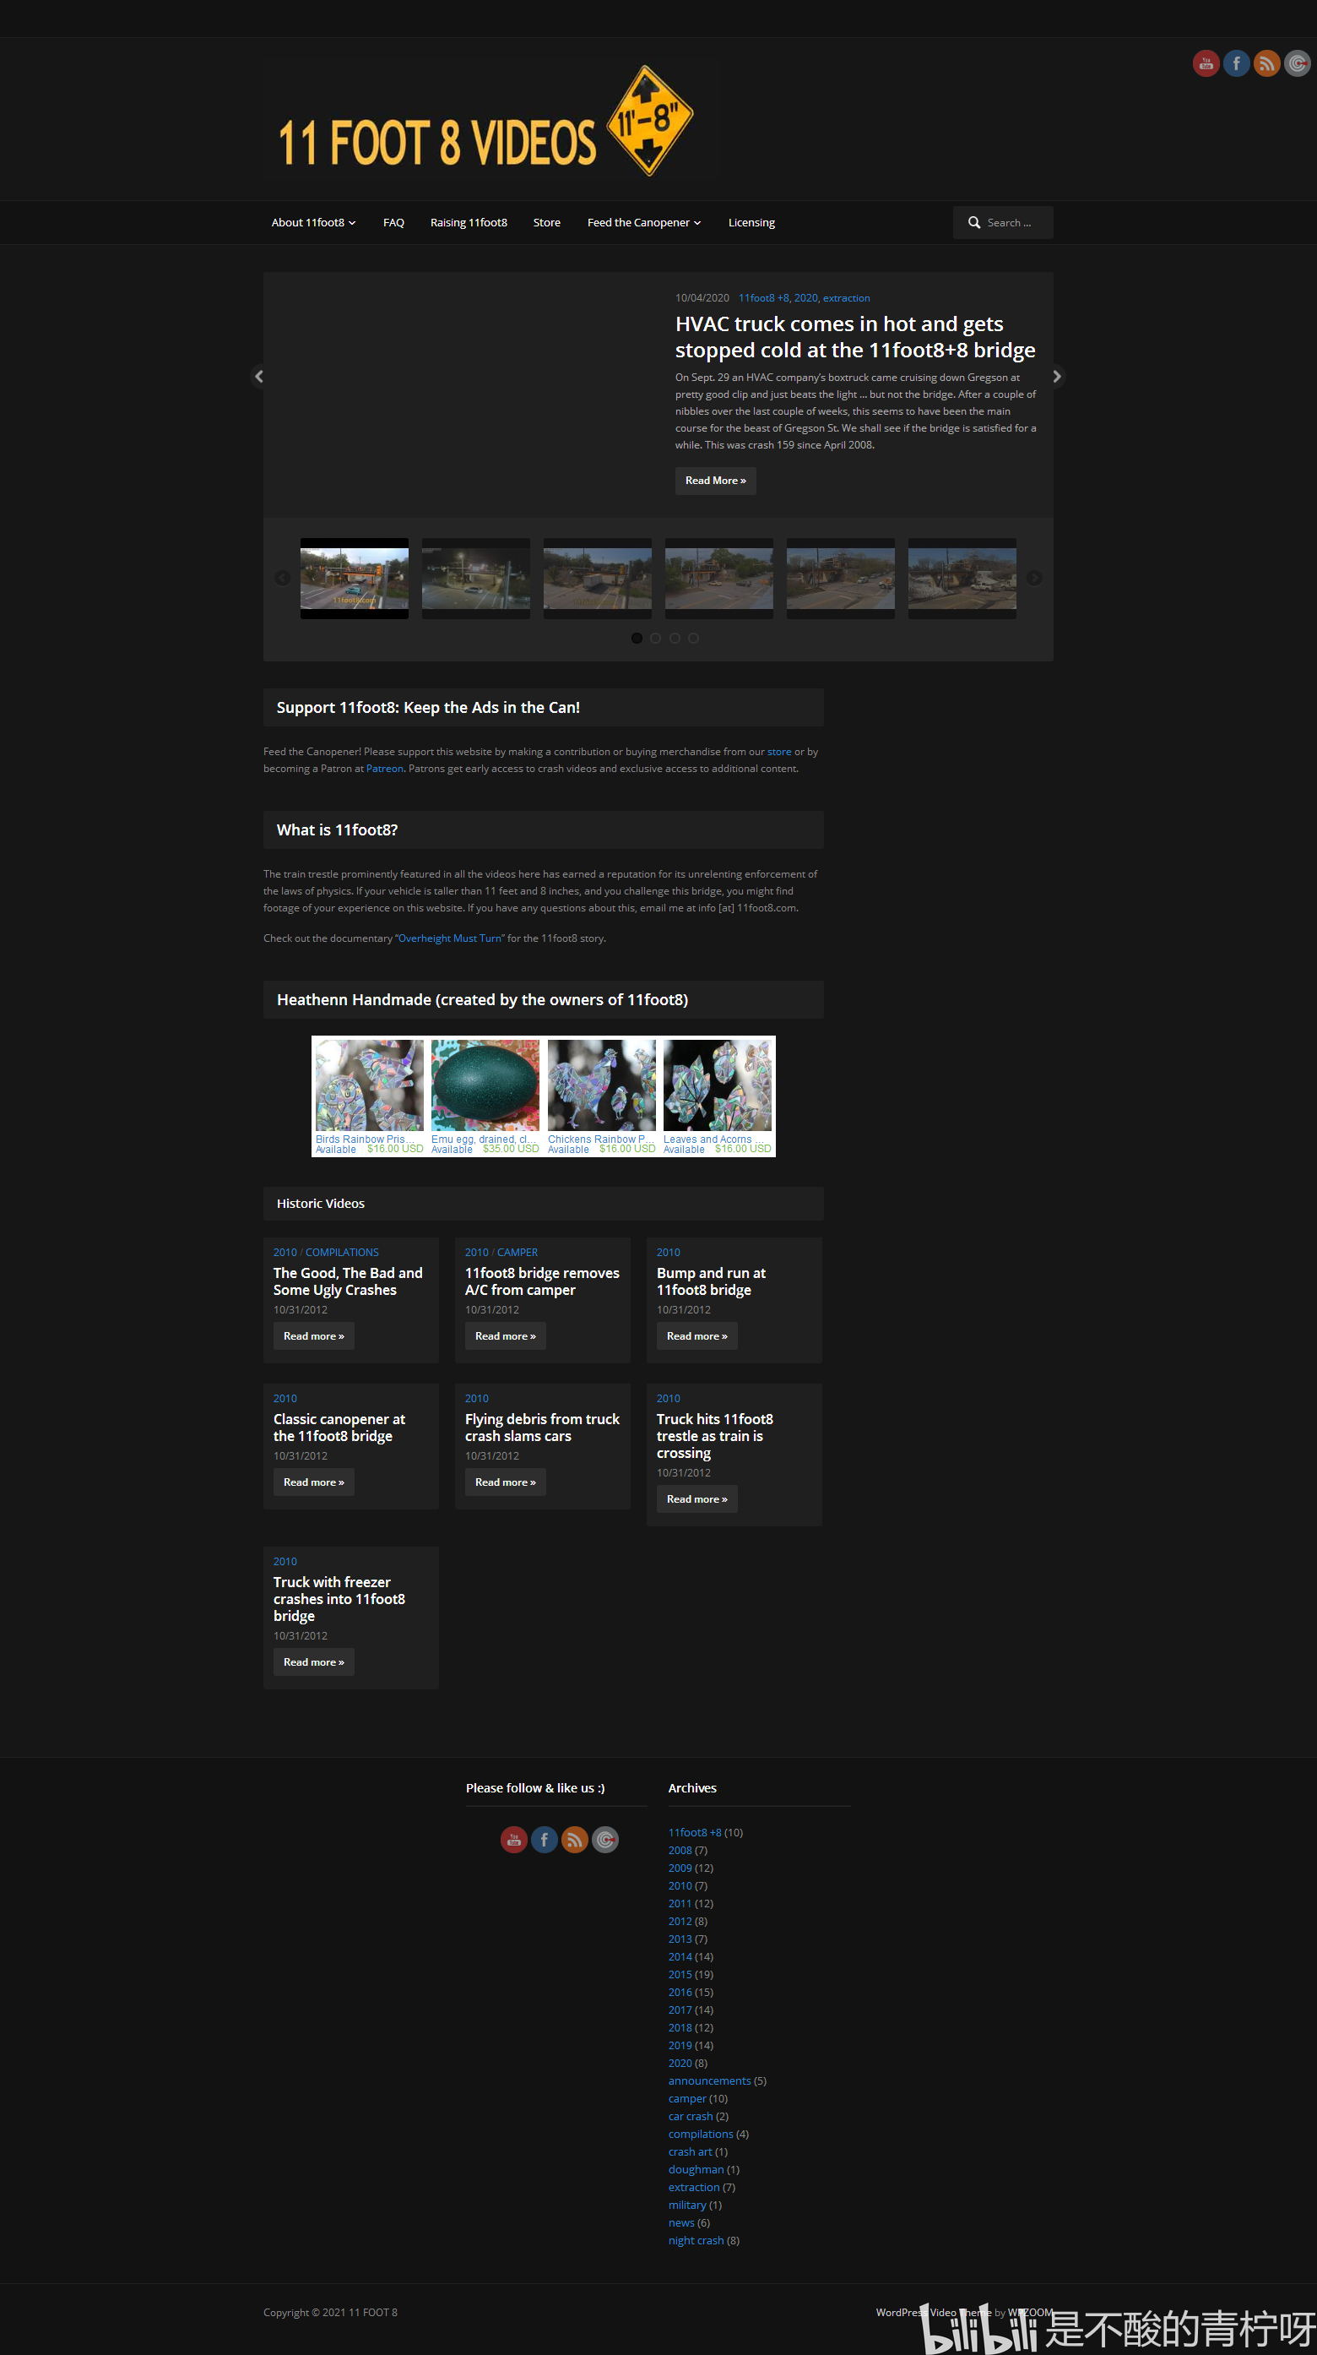Open the military archive link
This screenshot has width=1317, height=2355.
pyautogui.click(x=687, y=2205)
